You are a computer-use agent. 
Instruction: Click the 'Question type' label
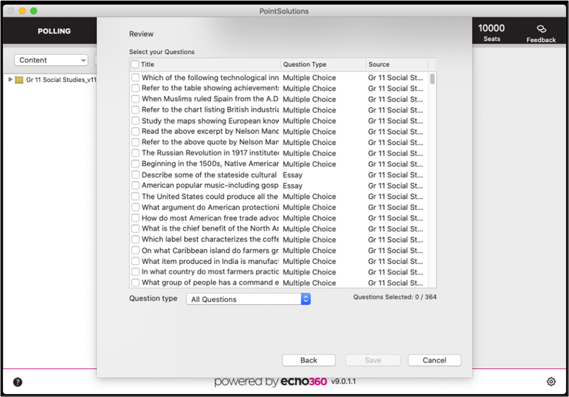pyautogui.click(x=153, y=298)
